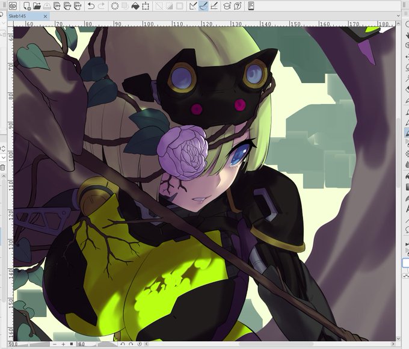The height and width of the screenshot is (349, 409).
Task: Click the greyed-out Save icon
Action: click(x=47, y=6)
